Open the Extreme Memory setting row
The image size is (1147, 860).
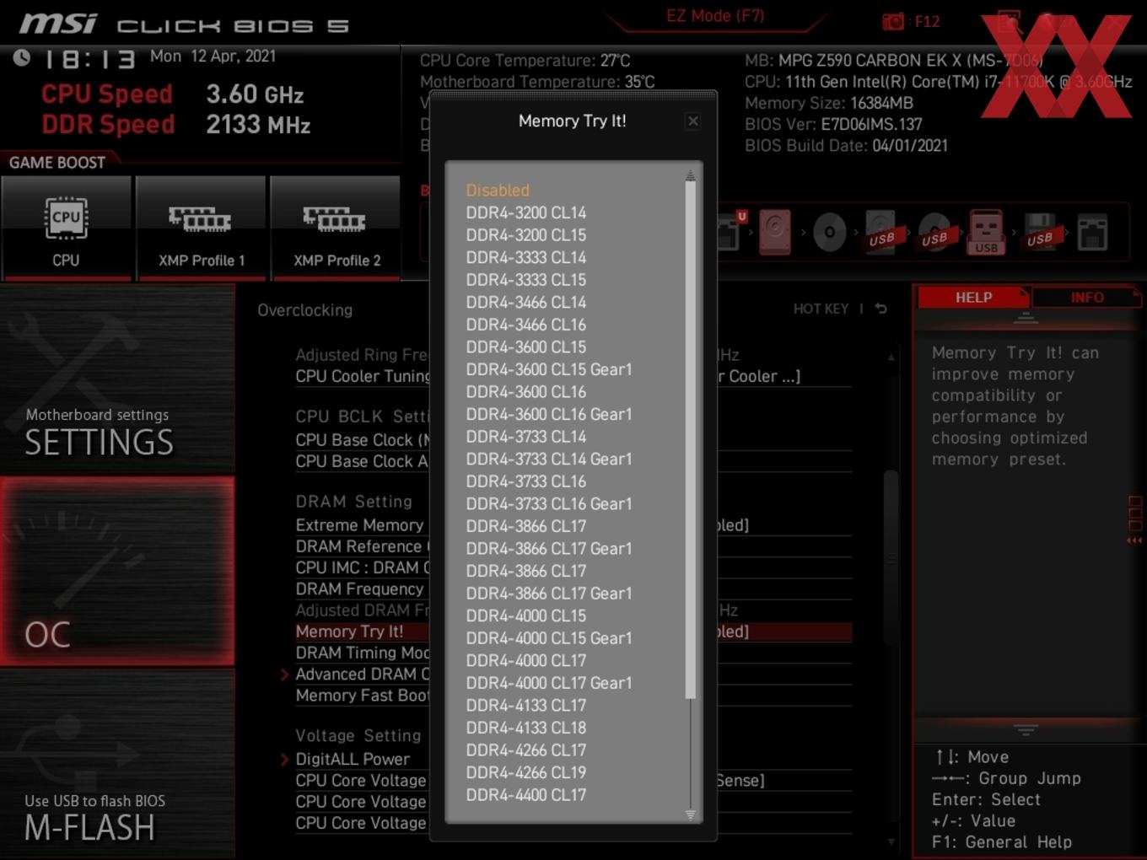point(573,525)
